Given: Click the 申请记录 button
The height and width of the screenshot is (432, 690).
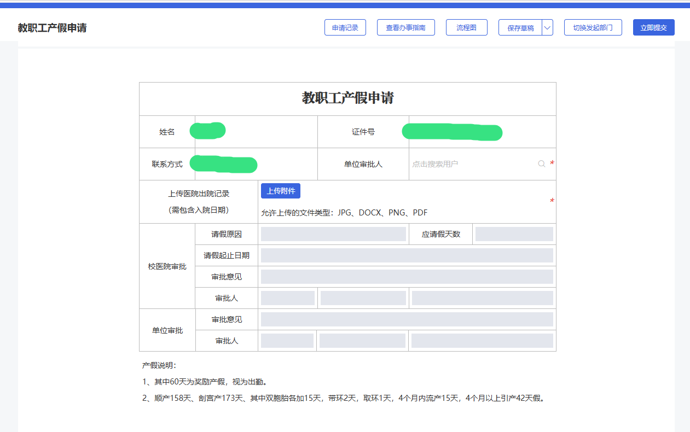Looking at the screenshot, I should (345, 27).
